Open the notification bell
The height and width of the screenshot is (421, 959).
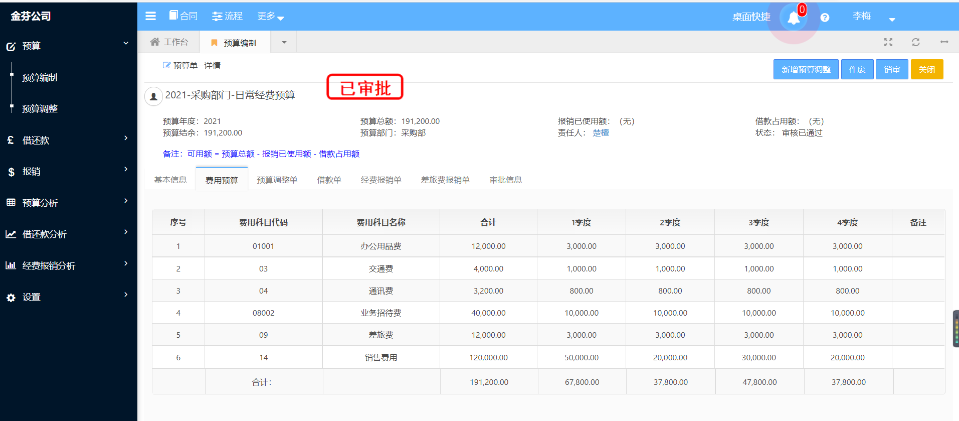[794, 18]
